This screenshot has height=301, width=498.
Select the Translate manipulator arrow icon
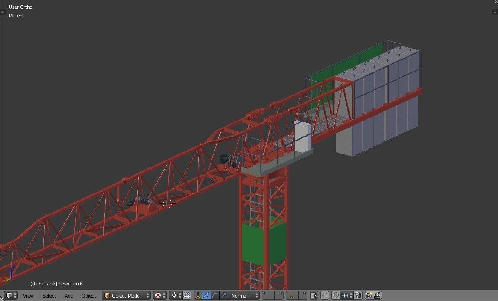click(207, 295)
